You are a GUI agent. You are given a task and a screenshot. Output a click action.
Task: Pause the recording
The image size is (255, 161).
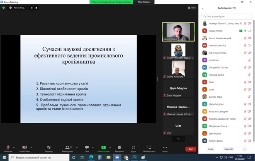(32, 8)
